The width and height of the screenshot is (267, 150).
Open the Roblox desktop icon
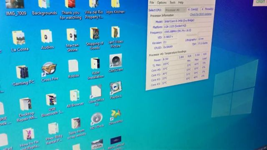(x=73, y=69)
